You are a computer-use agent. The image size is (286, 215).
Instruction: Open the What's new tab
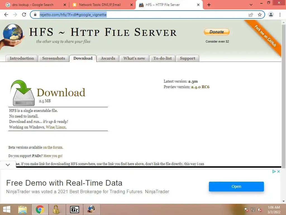[x=134, y=58]
